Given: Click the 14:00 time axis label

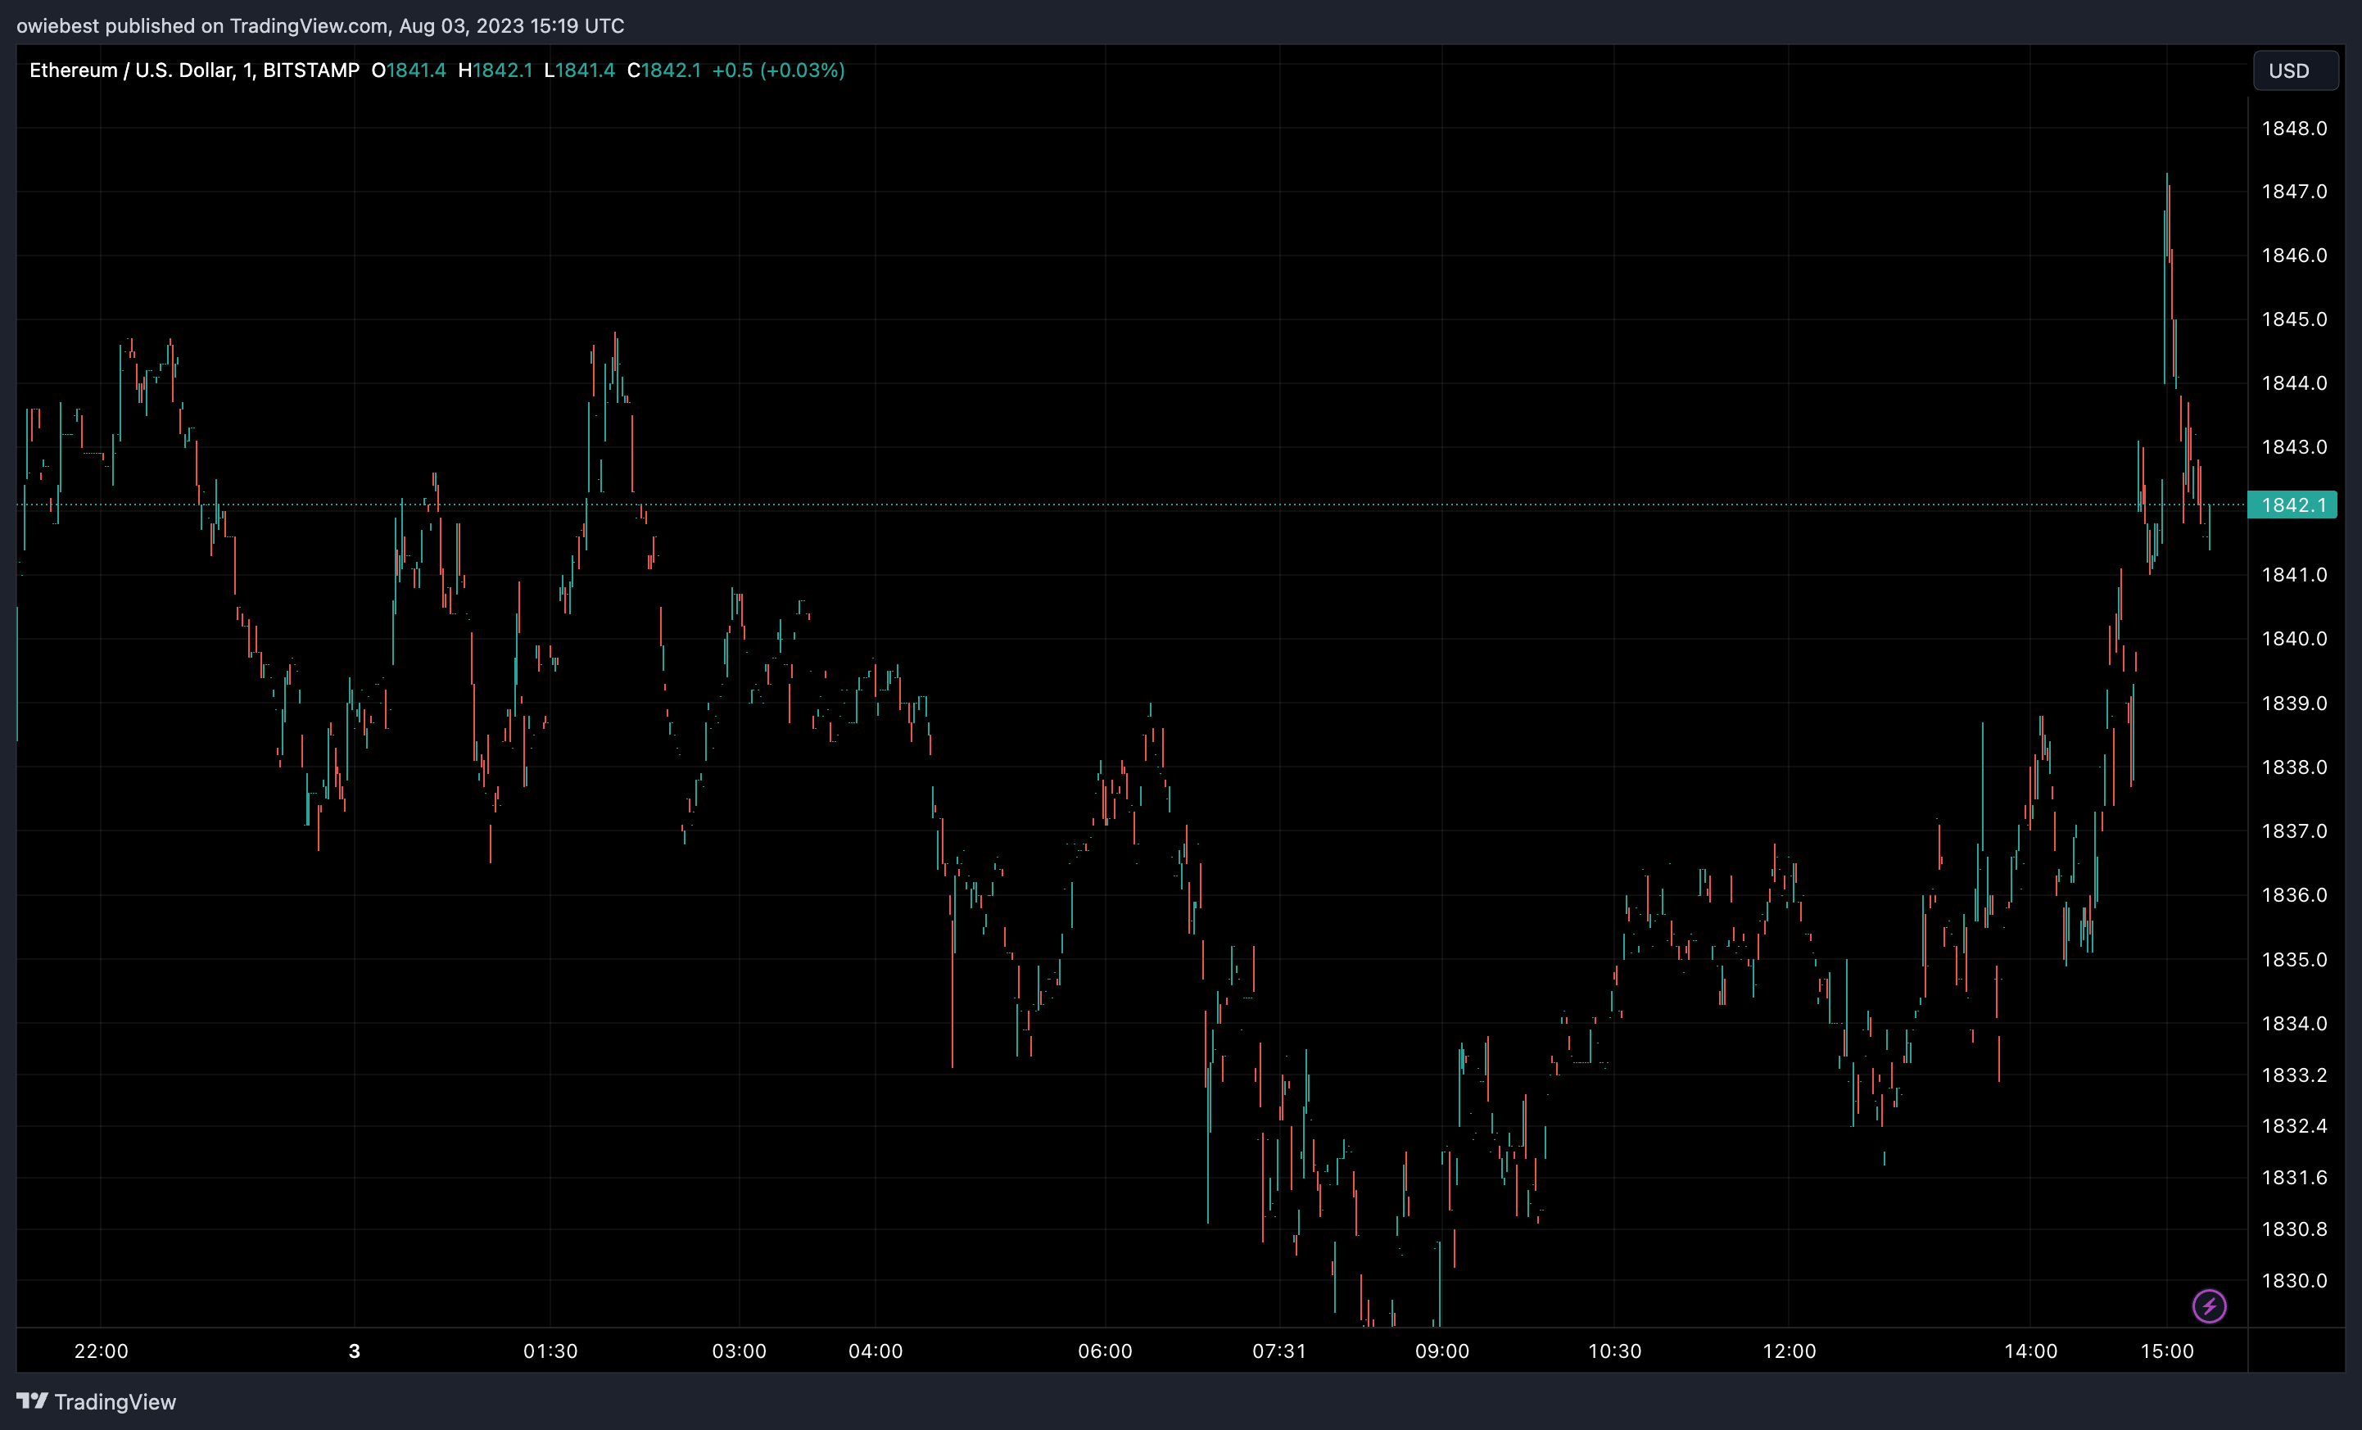Looking at the screenshot, I should click(x=2030, y=1351).
